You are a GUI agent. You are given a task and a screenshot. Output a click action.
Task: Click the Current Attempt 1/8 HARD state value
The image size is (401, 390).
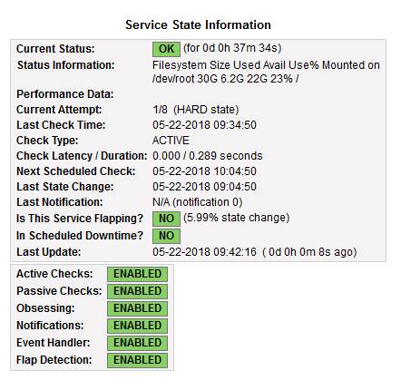tap(196, 110)
